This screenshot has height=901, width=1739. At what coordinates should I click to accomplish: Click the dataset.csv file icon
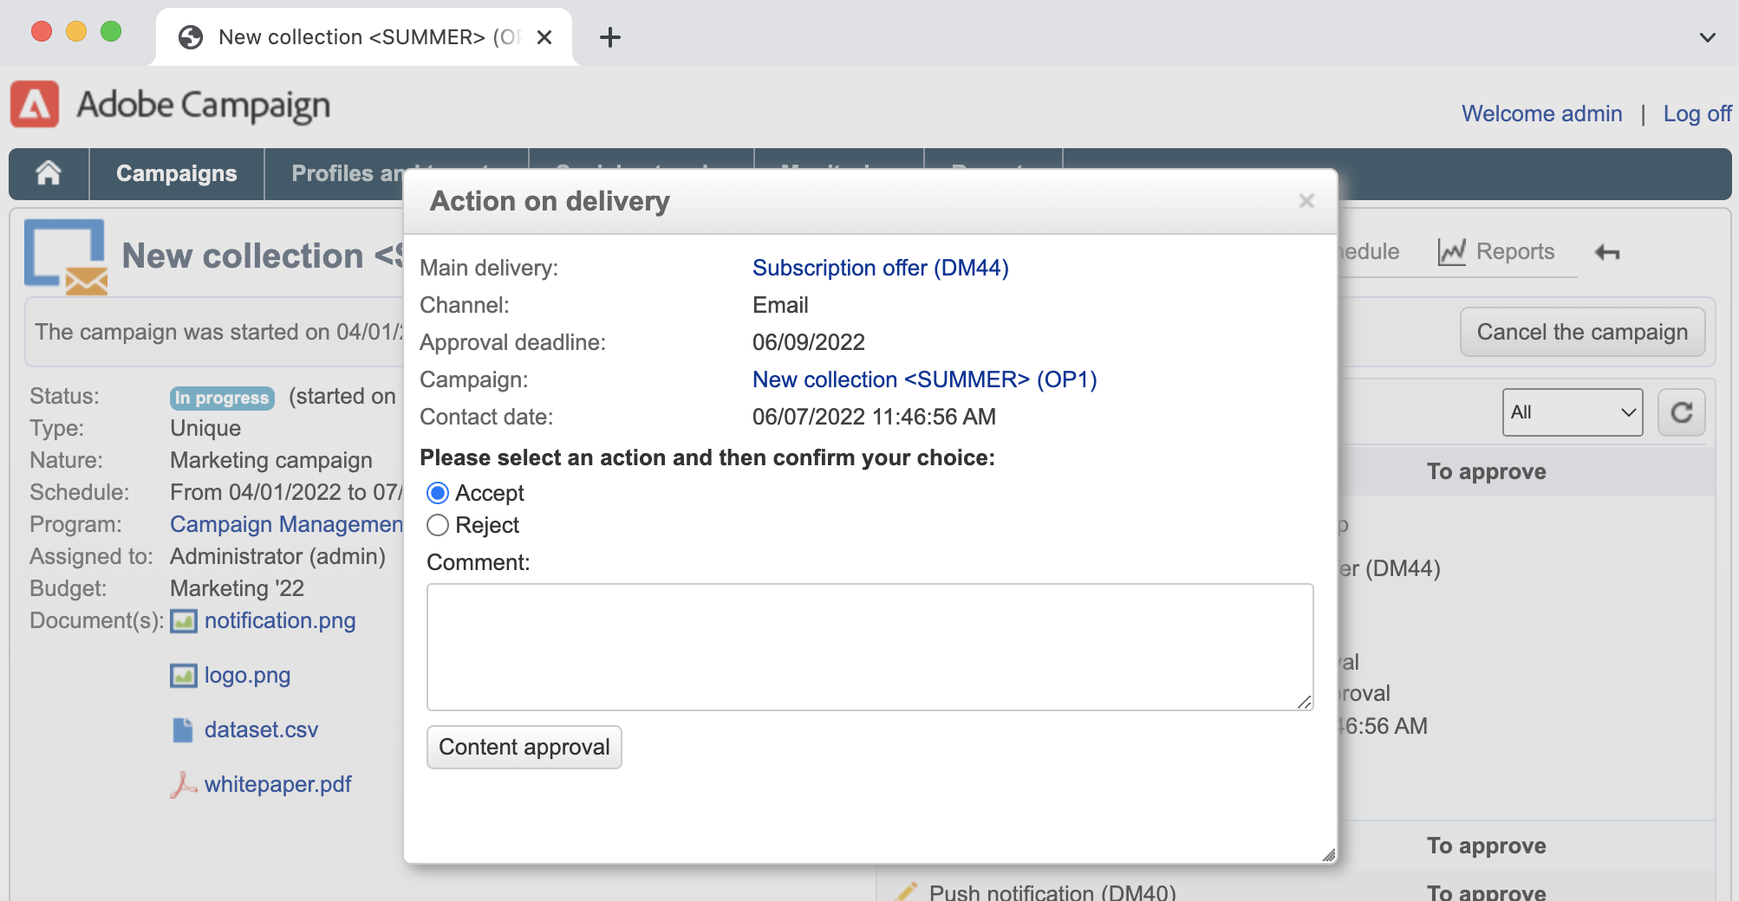point(183,730)
